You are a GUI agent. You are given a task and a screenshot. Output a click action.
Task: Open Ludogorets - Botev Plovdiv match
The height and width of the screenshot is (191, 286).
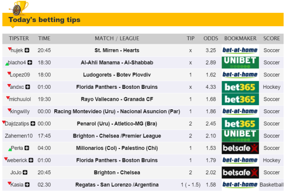click(x=117, y=74)
